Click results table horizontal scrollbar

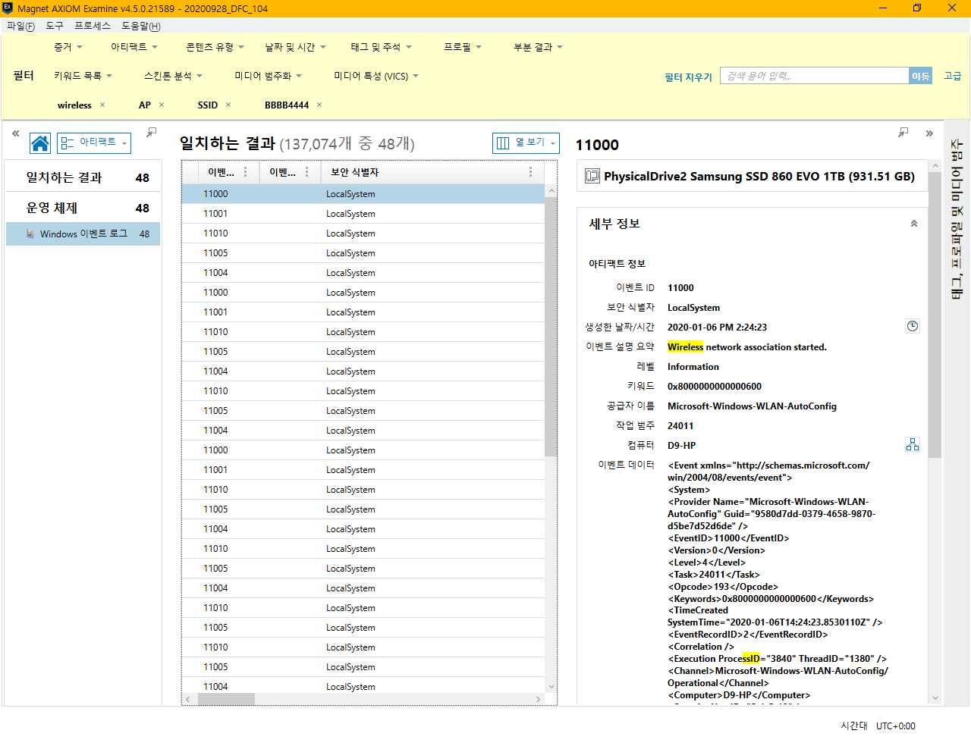tap(226, 699)
